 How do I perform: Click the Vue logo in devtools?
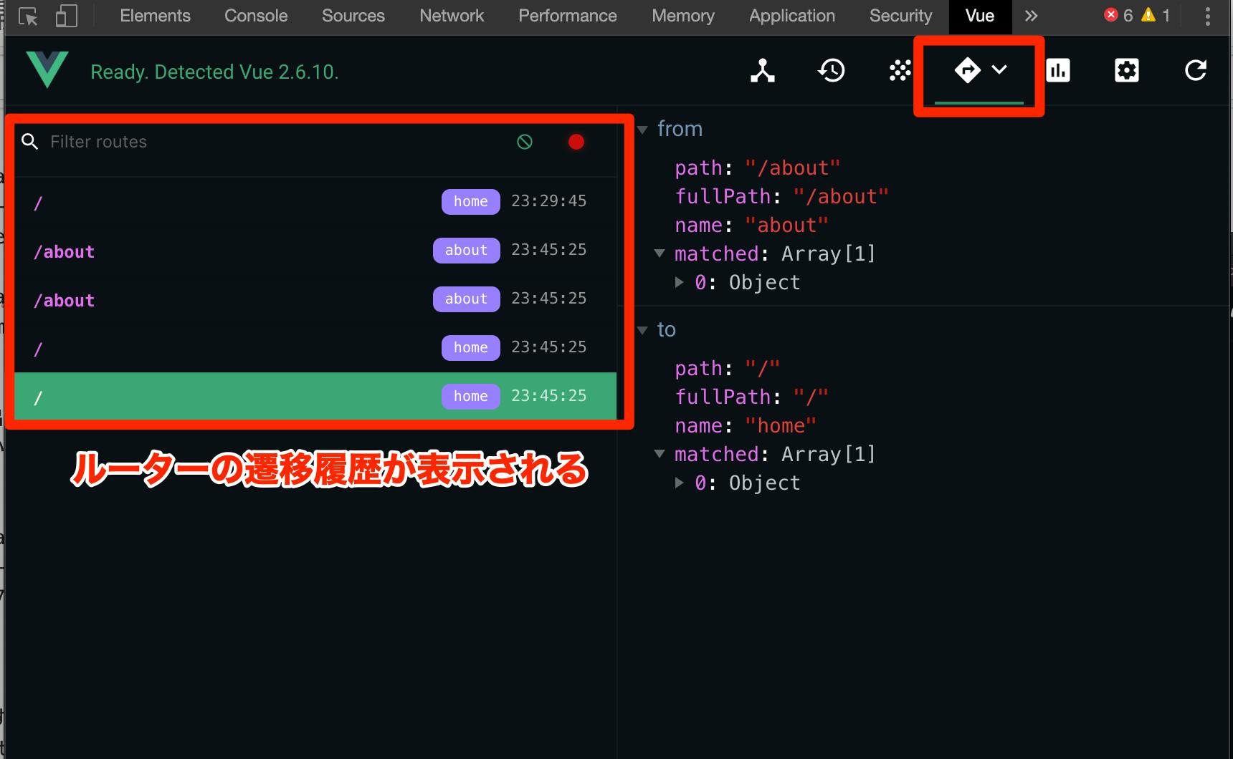pos(47,70)
